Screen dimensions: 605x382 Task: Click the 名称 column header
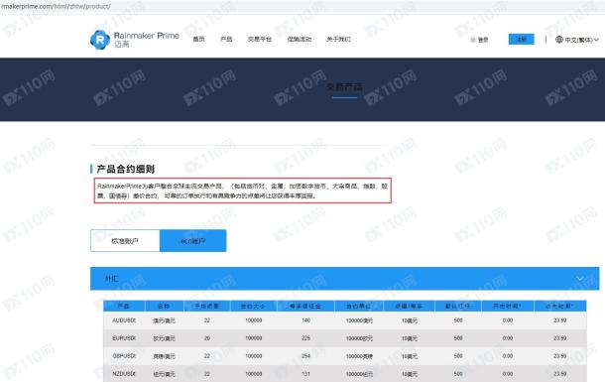164,306
